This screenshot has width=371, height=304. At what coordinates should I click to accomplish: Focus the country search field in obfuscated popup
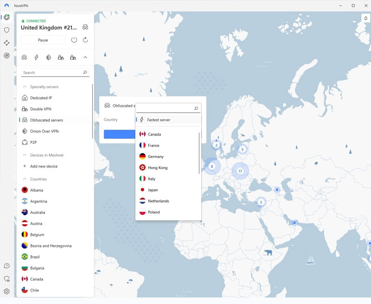[x=168, y=109]
